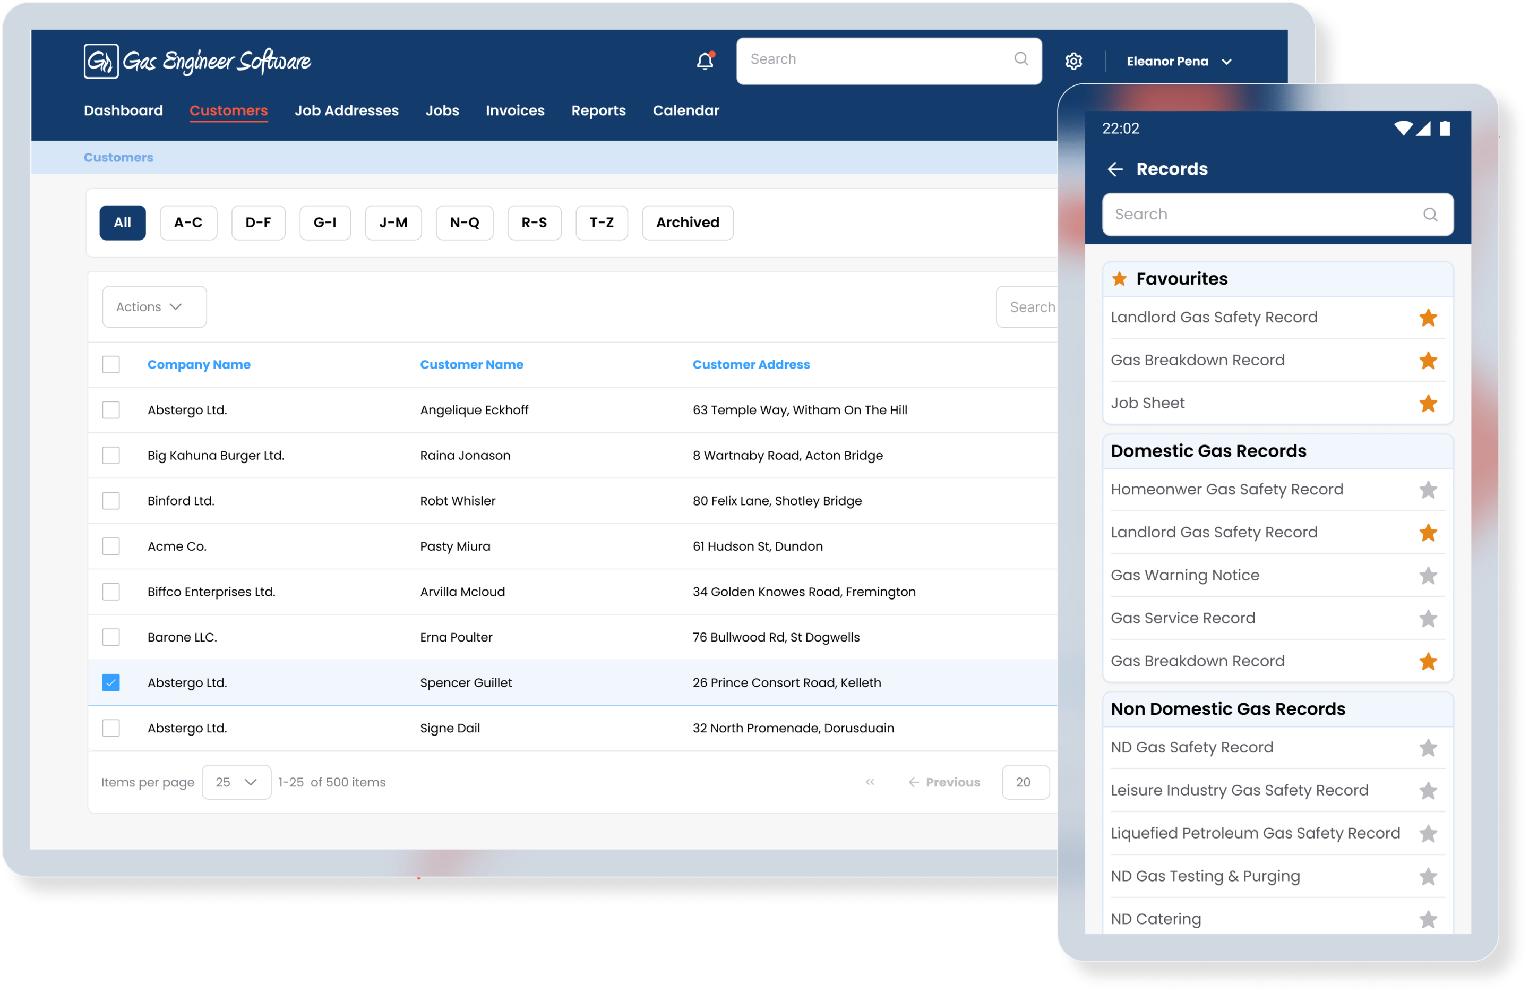Uncheck the Spencer Guillet row checkbox
Image resolution: width=1529 pixels, height=992 pixels.
pos(111,682)
